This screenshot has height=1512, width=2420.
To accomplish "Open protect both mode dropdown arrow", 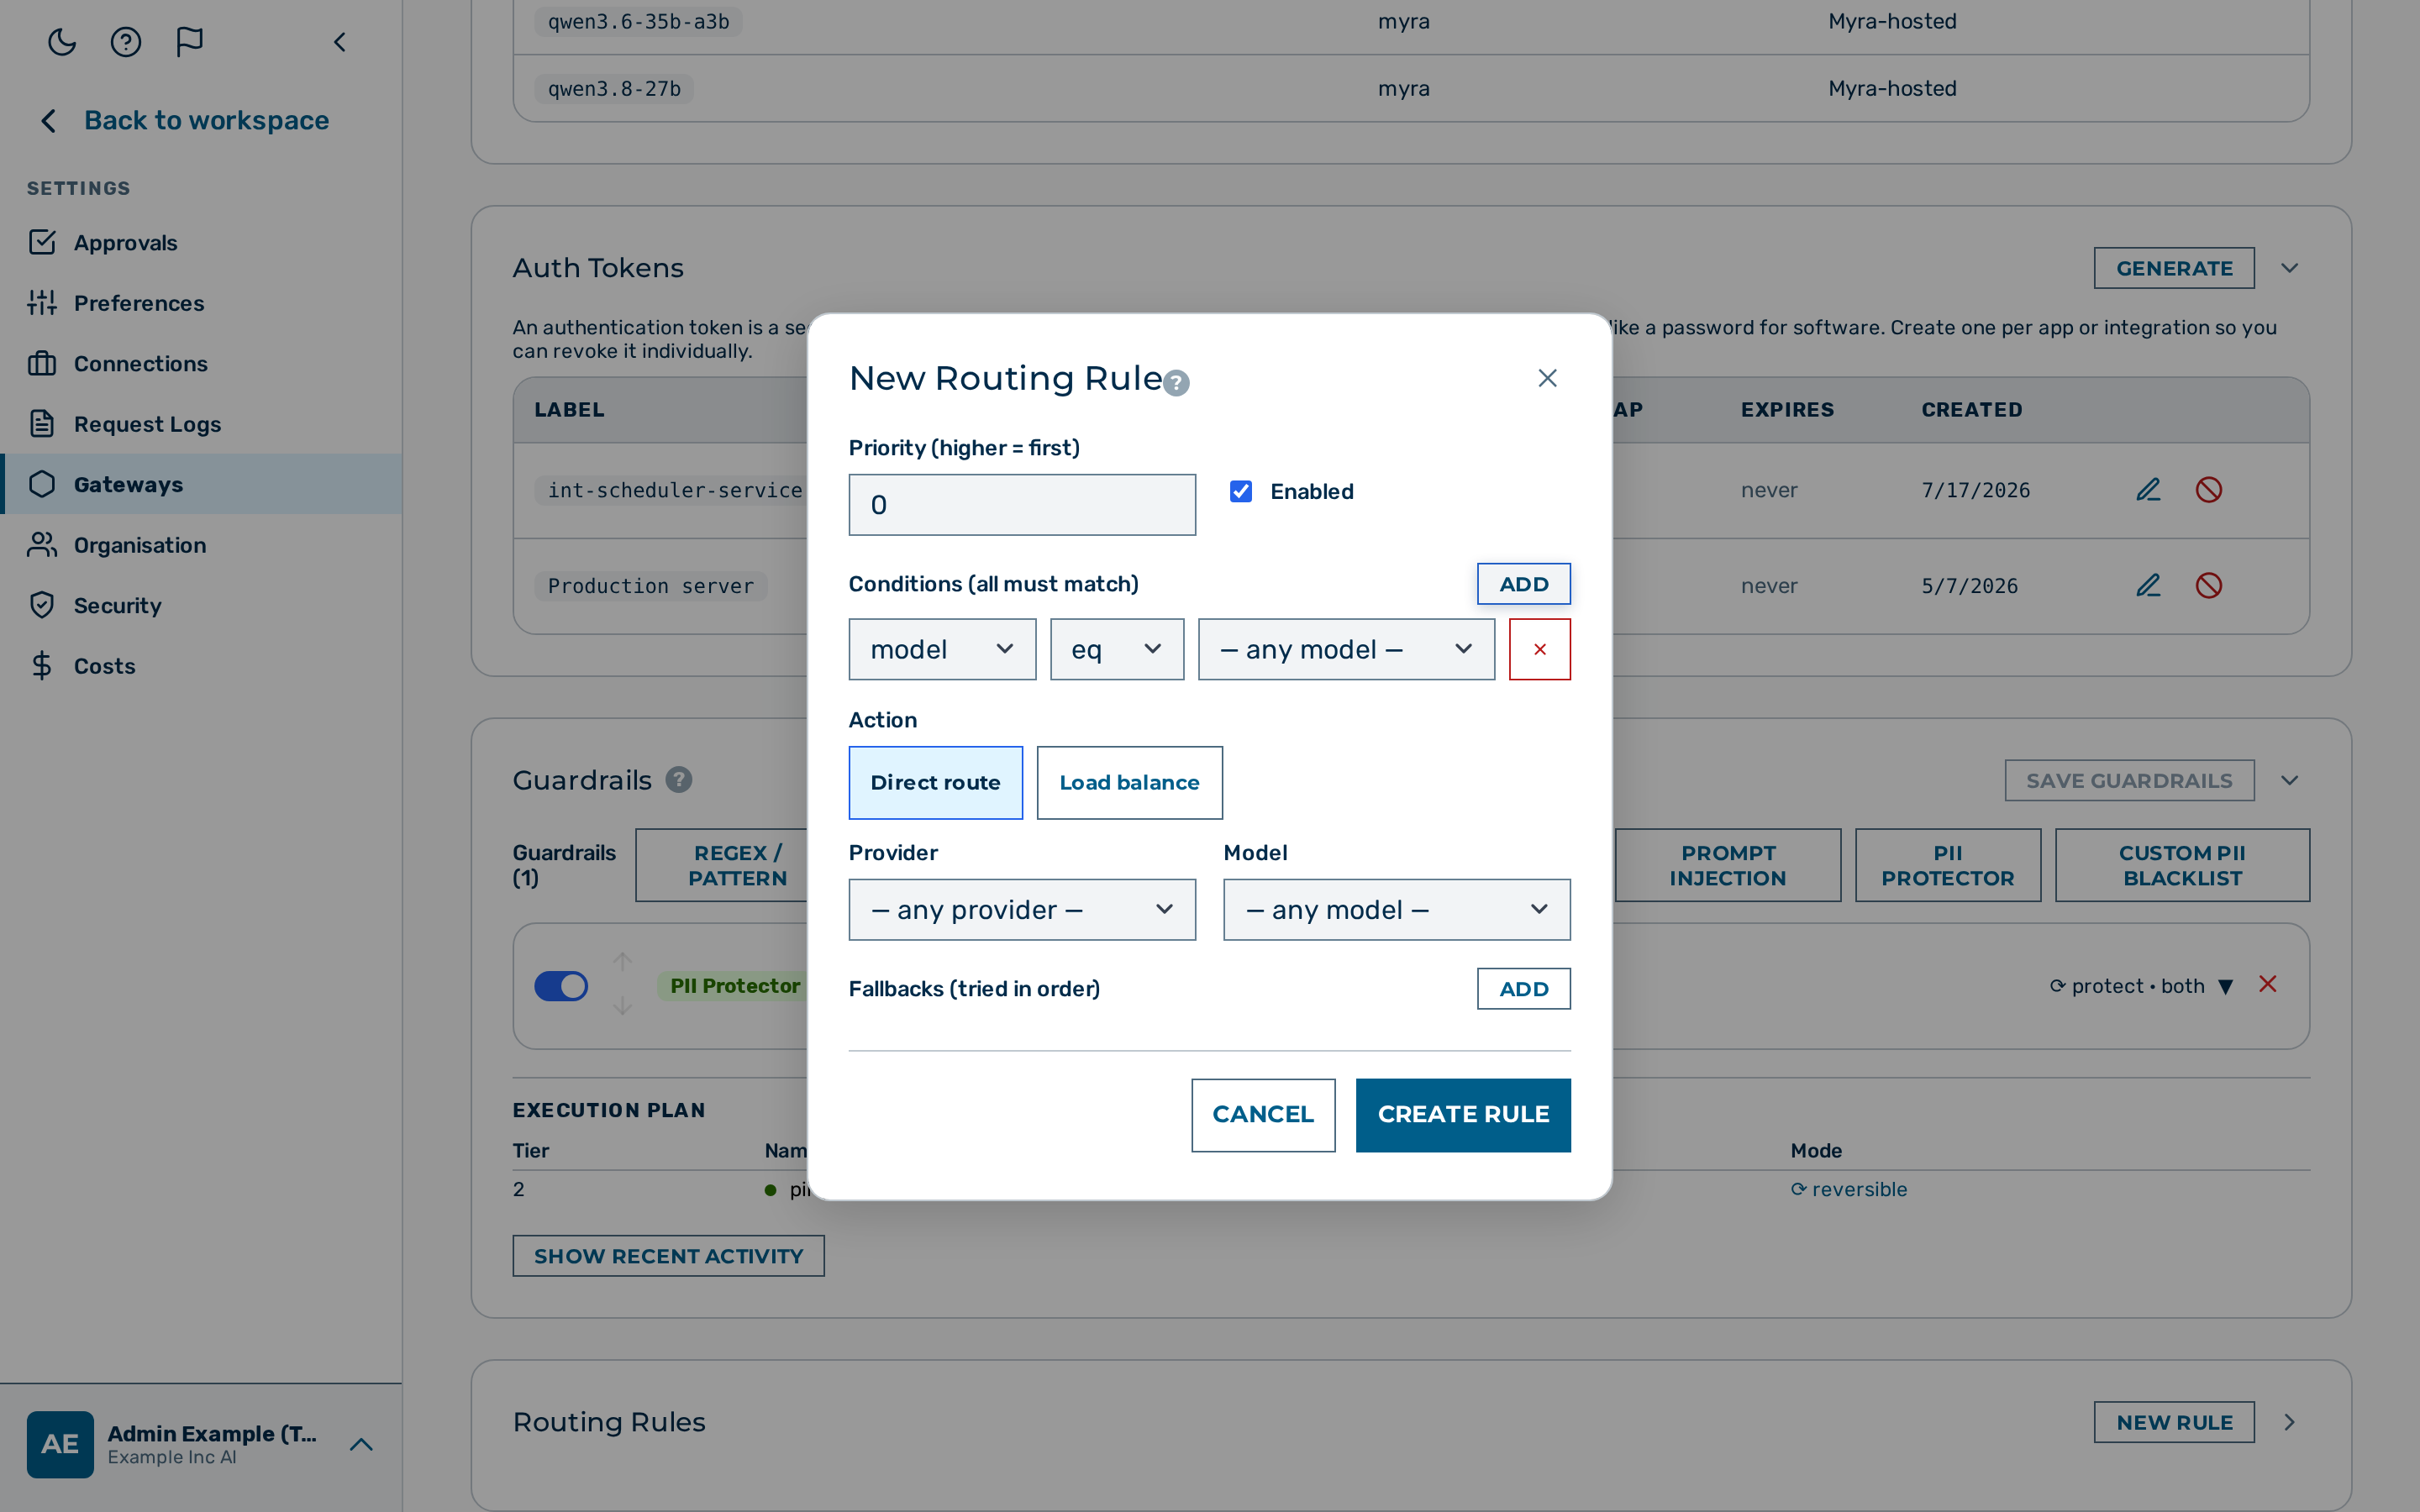I will (2226, 987).
